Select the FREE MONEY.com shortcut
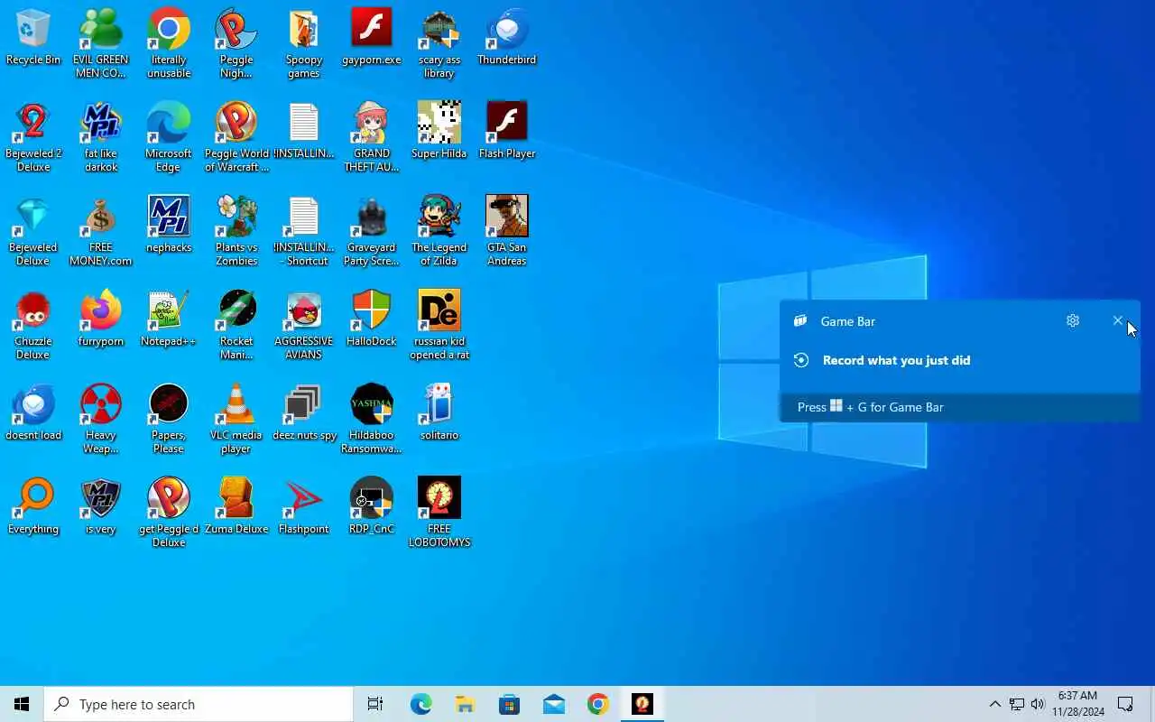 click(x=101, y=232)
